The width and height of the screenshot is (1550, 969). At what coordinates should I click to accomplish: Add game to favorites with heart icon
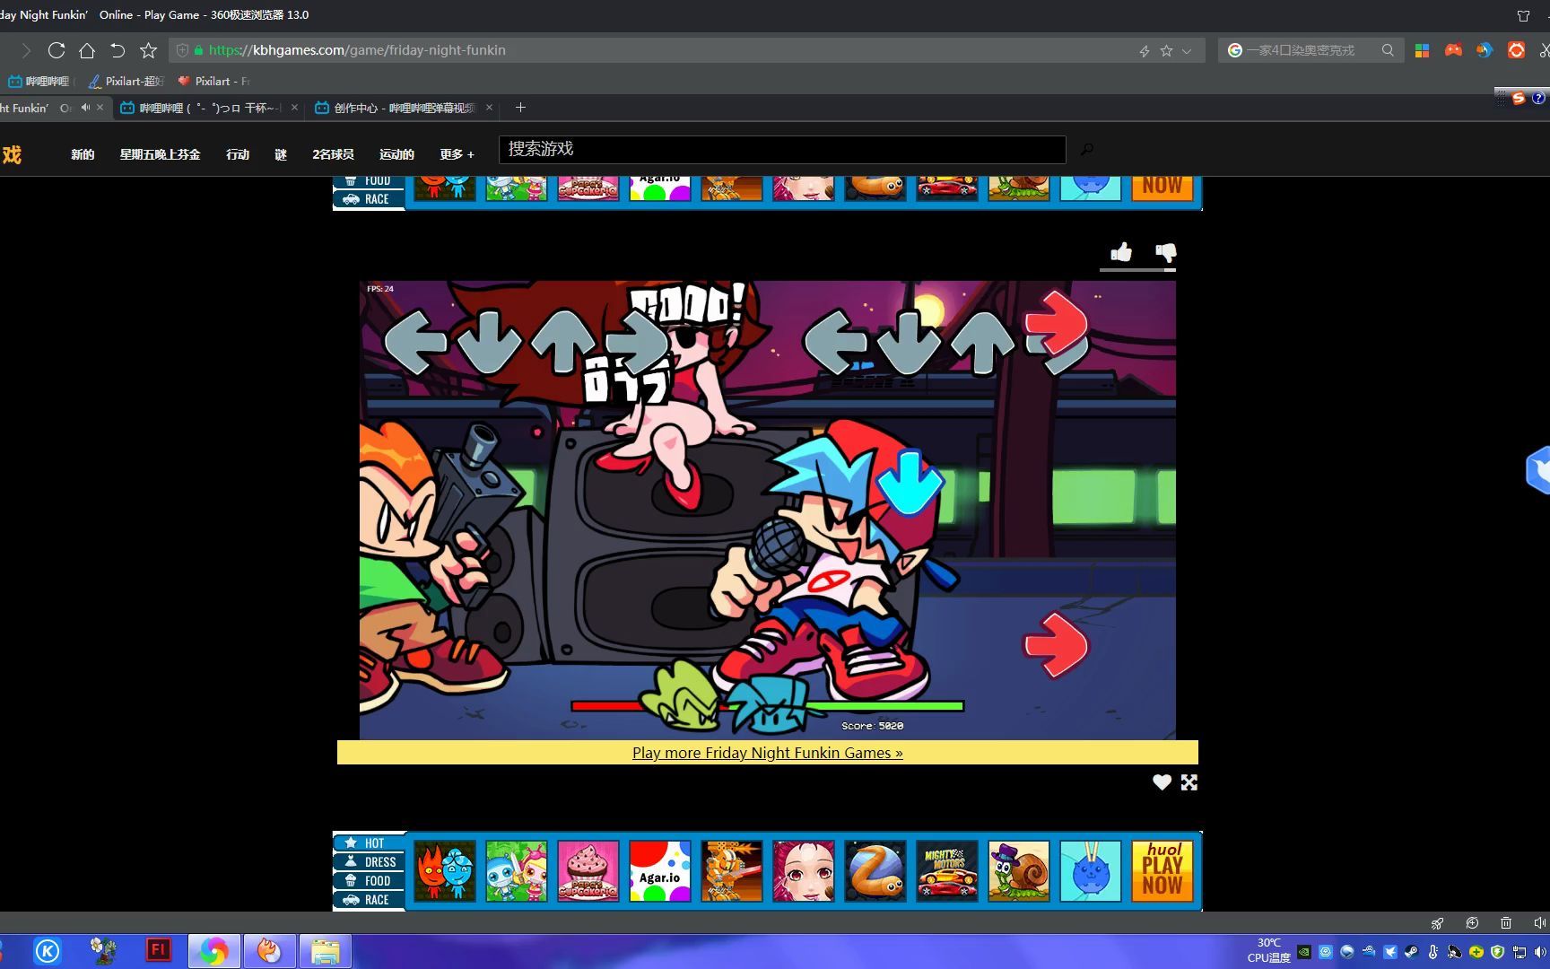click(x=1162, y=782)
